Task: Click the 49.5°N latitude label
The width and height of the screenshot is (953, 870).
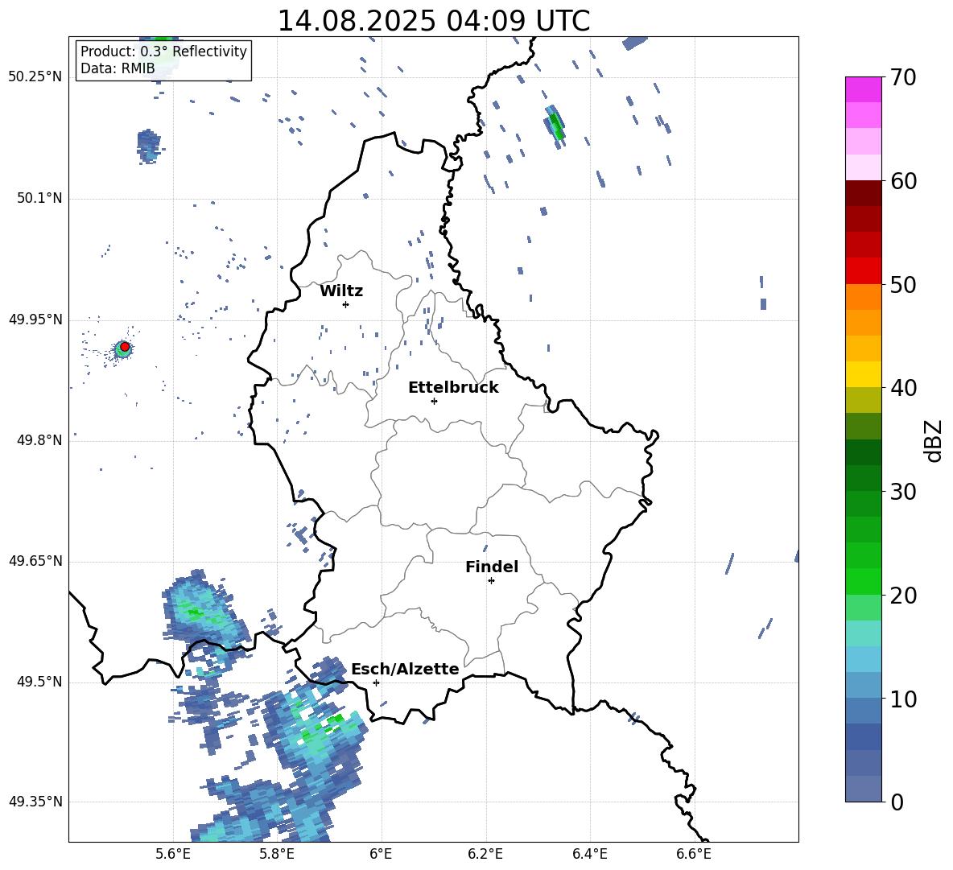Action: 39,681
